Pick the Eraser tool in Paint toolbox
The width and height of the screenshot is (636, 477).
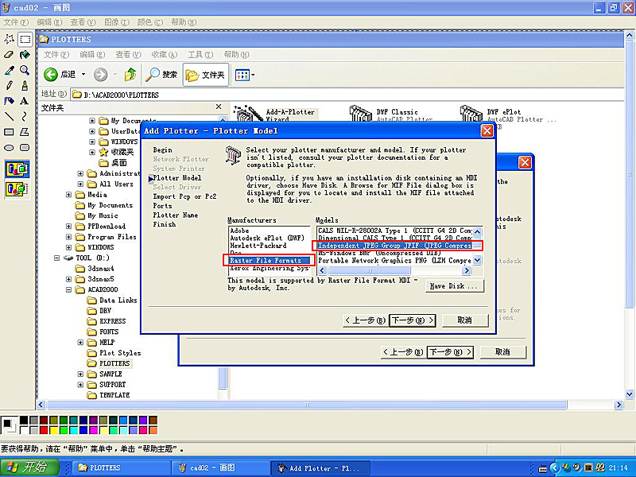pyautogui.click(x=10, y=55)
